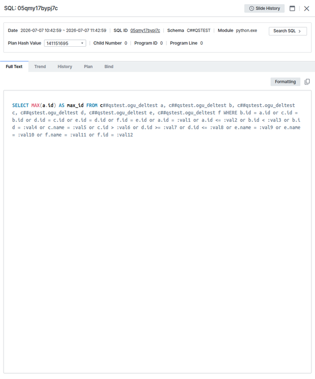Switch to the Trend tab

click(x=40, y=66)
